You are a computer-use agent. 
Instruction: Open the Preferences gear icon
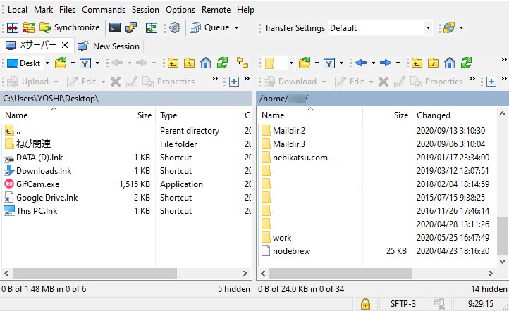click(175, 27)
